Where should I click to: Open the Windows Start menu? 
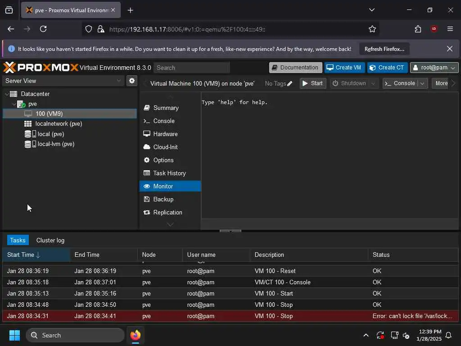click(14, 335)
